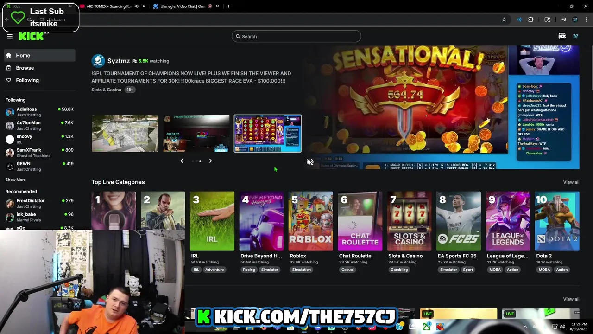Open the Kick hamburger sidebar menu
The height and width of the screenshot is (334, 593).
[10, 36]
